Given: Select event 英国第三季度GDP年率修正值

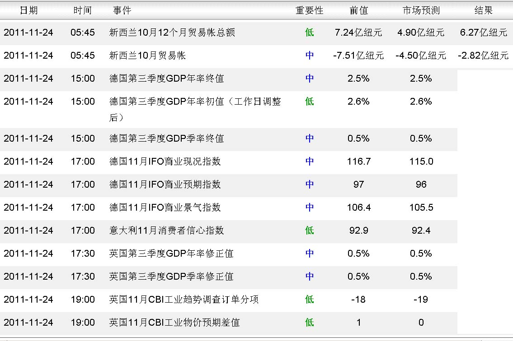Looking at the screenshot, I should (171, 253).
